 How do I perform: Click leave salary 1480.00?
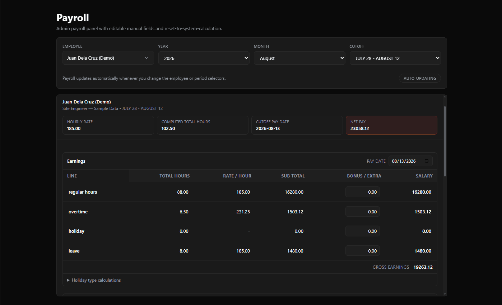pos(423,251)
